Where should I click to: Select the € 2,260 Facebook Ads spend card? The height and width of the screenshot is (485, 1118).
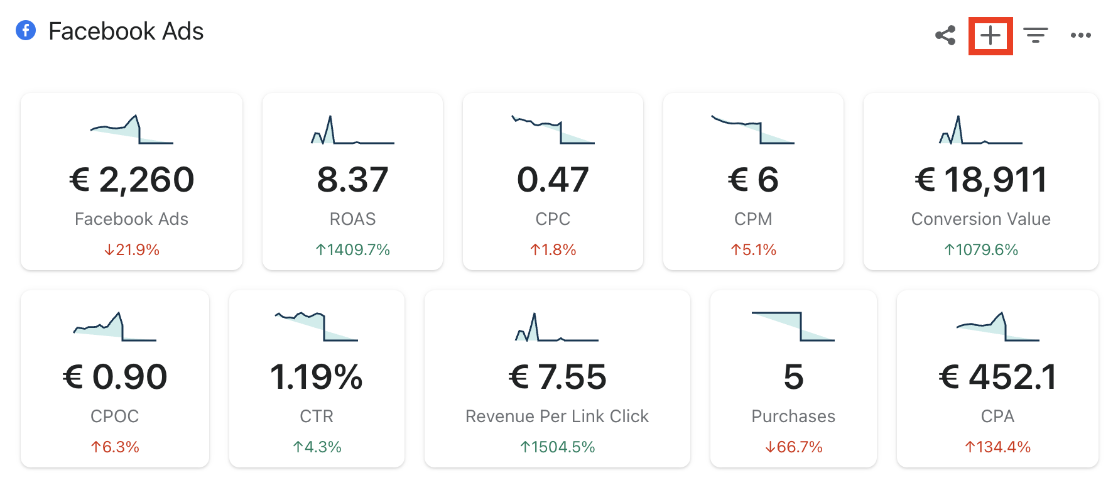(x=131, y=182)
